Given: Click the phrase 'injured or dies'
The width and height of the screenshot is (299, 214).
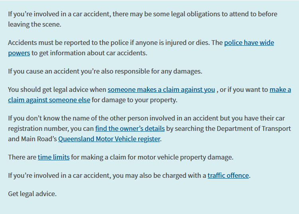Looking at the screenshot, I should (197, 43).
